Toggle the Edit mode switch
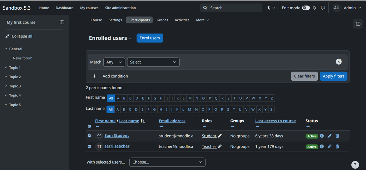The height and width of the screenshot is (170, 366). pyautogui.click(x=306, y=8)
